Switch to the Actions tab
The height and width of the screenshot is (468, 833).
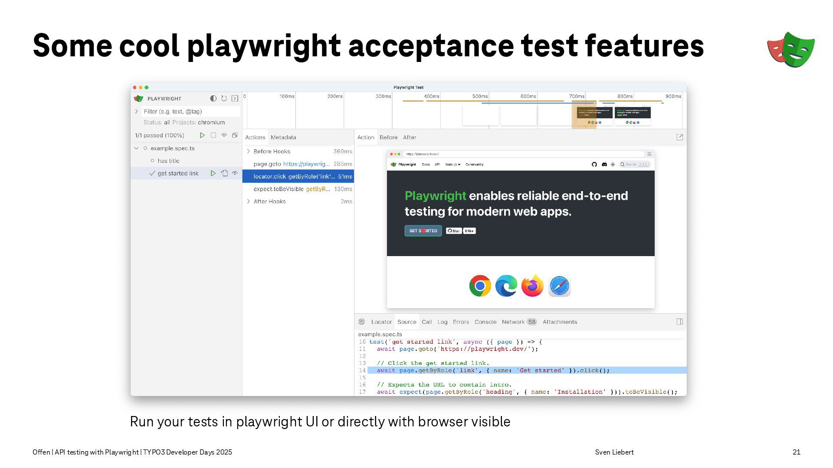[x=255, y=137]
